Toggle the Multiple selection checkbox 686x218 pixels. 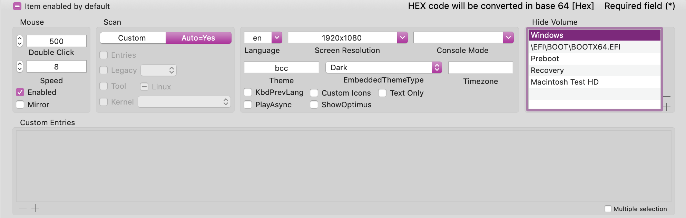coord(608,209)
